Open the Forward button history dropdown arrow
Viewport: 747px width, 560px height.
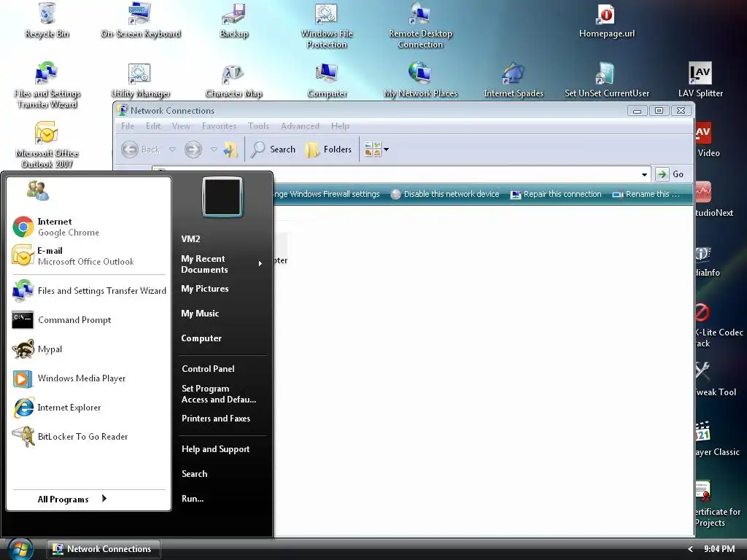point(214,149)
